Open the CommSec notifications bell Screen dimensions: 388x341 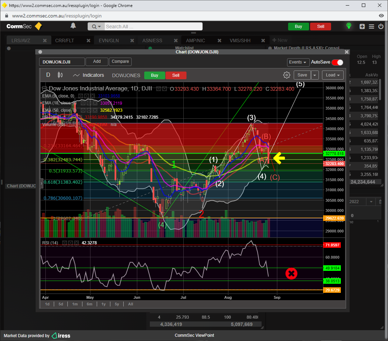[73, 26]
